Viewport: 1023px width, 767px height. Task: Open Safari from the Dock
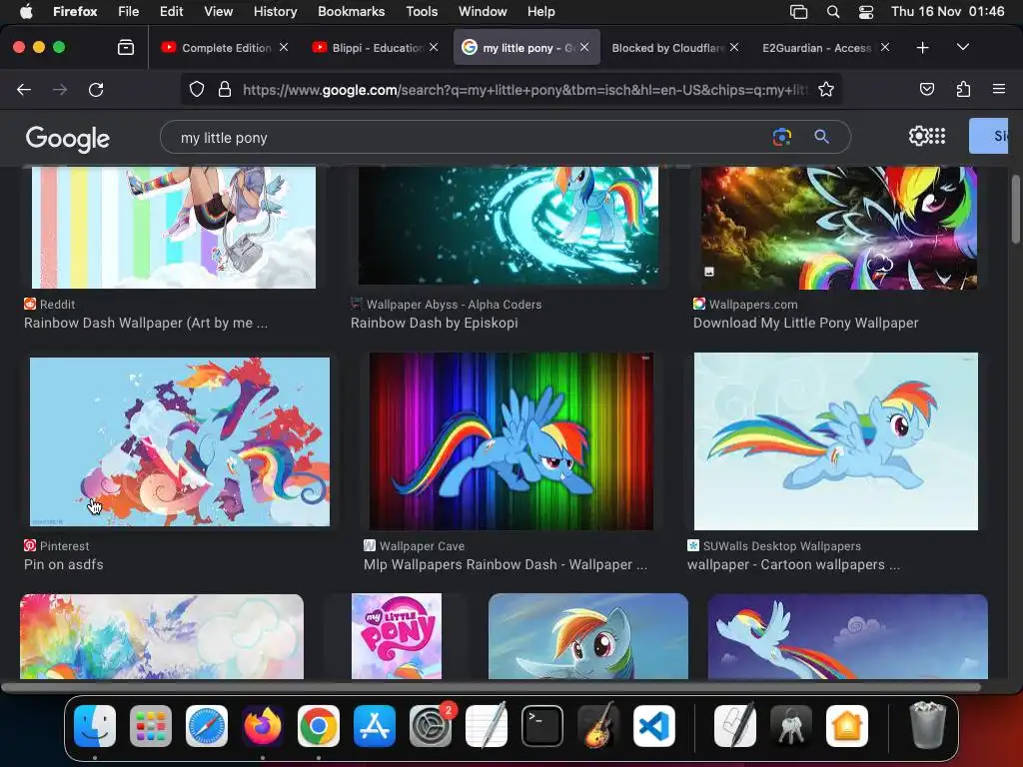coord(207,726)
